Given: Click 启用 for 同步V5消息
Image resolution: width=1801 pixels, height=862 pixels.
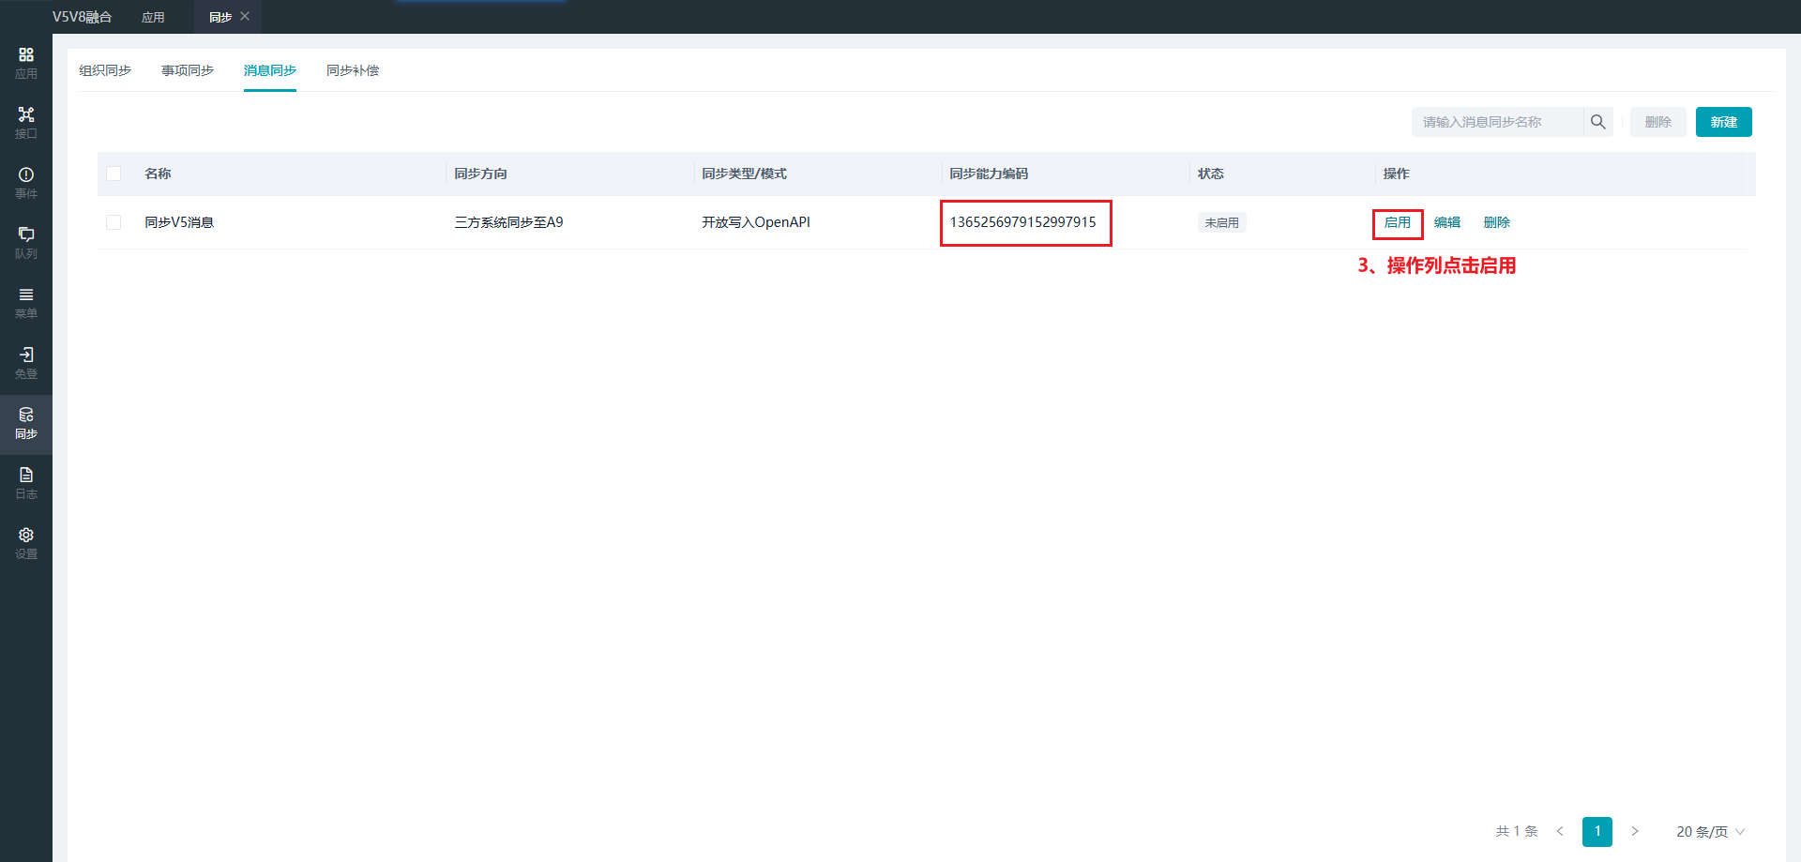Looking at the screenshot, I should (1398, 222).
